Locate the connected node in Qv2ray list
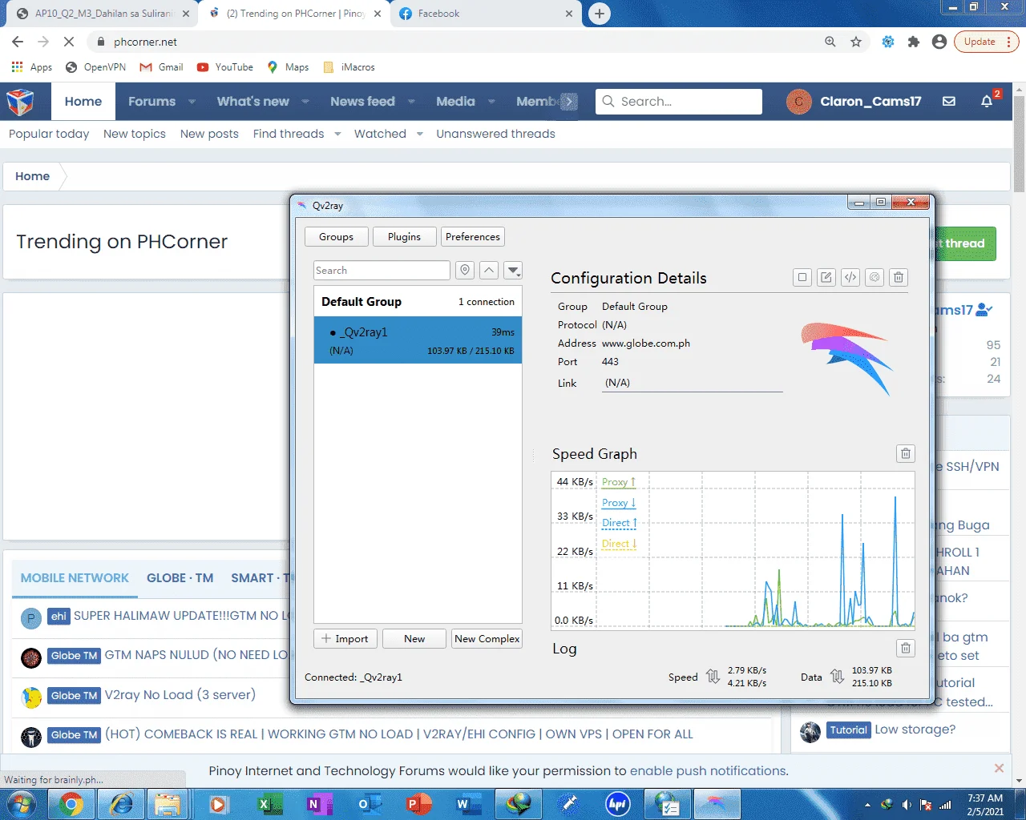The height and width of the screenshot is (820, 1026). 465,271
